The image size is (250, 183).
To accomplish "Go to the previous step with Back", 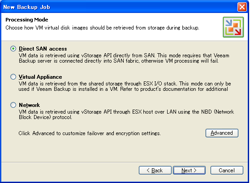I will pyautogui.click(x=155, y=170).
